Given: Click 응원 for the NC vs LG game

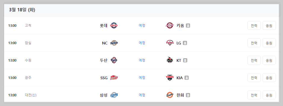Looking at the screenshot, I should coord(269,43).
